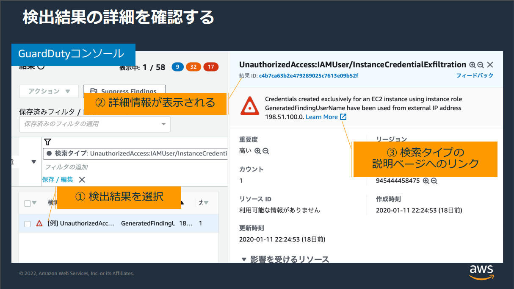
Task: Open the 保存済みのフィルタの適用 dropdown
Action: pos(95,124)
